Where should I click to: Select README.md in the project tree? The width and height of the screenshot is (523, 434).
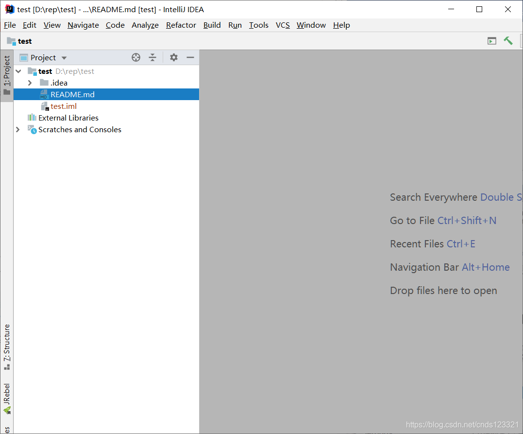pos(106,94)
